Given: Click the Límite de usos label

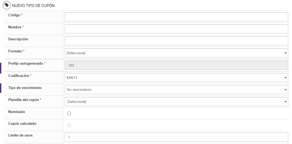Looking at the screenshot, I should [x=20, y=135].
